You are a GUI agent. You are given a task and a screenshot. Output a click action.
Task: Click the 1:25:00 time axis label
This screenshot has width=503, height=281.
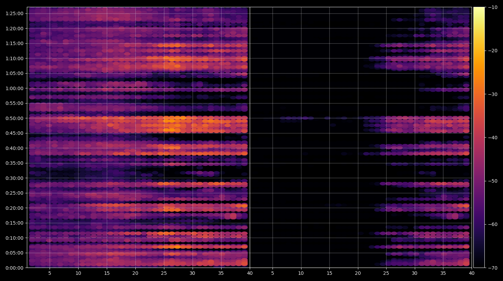14,13
